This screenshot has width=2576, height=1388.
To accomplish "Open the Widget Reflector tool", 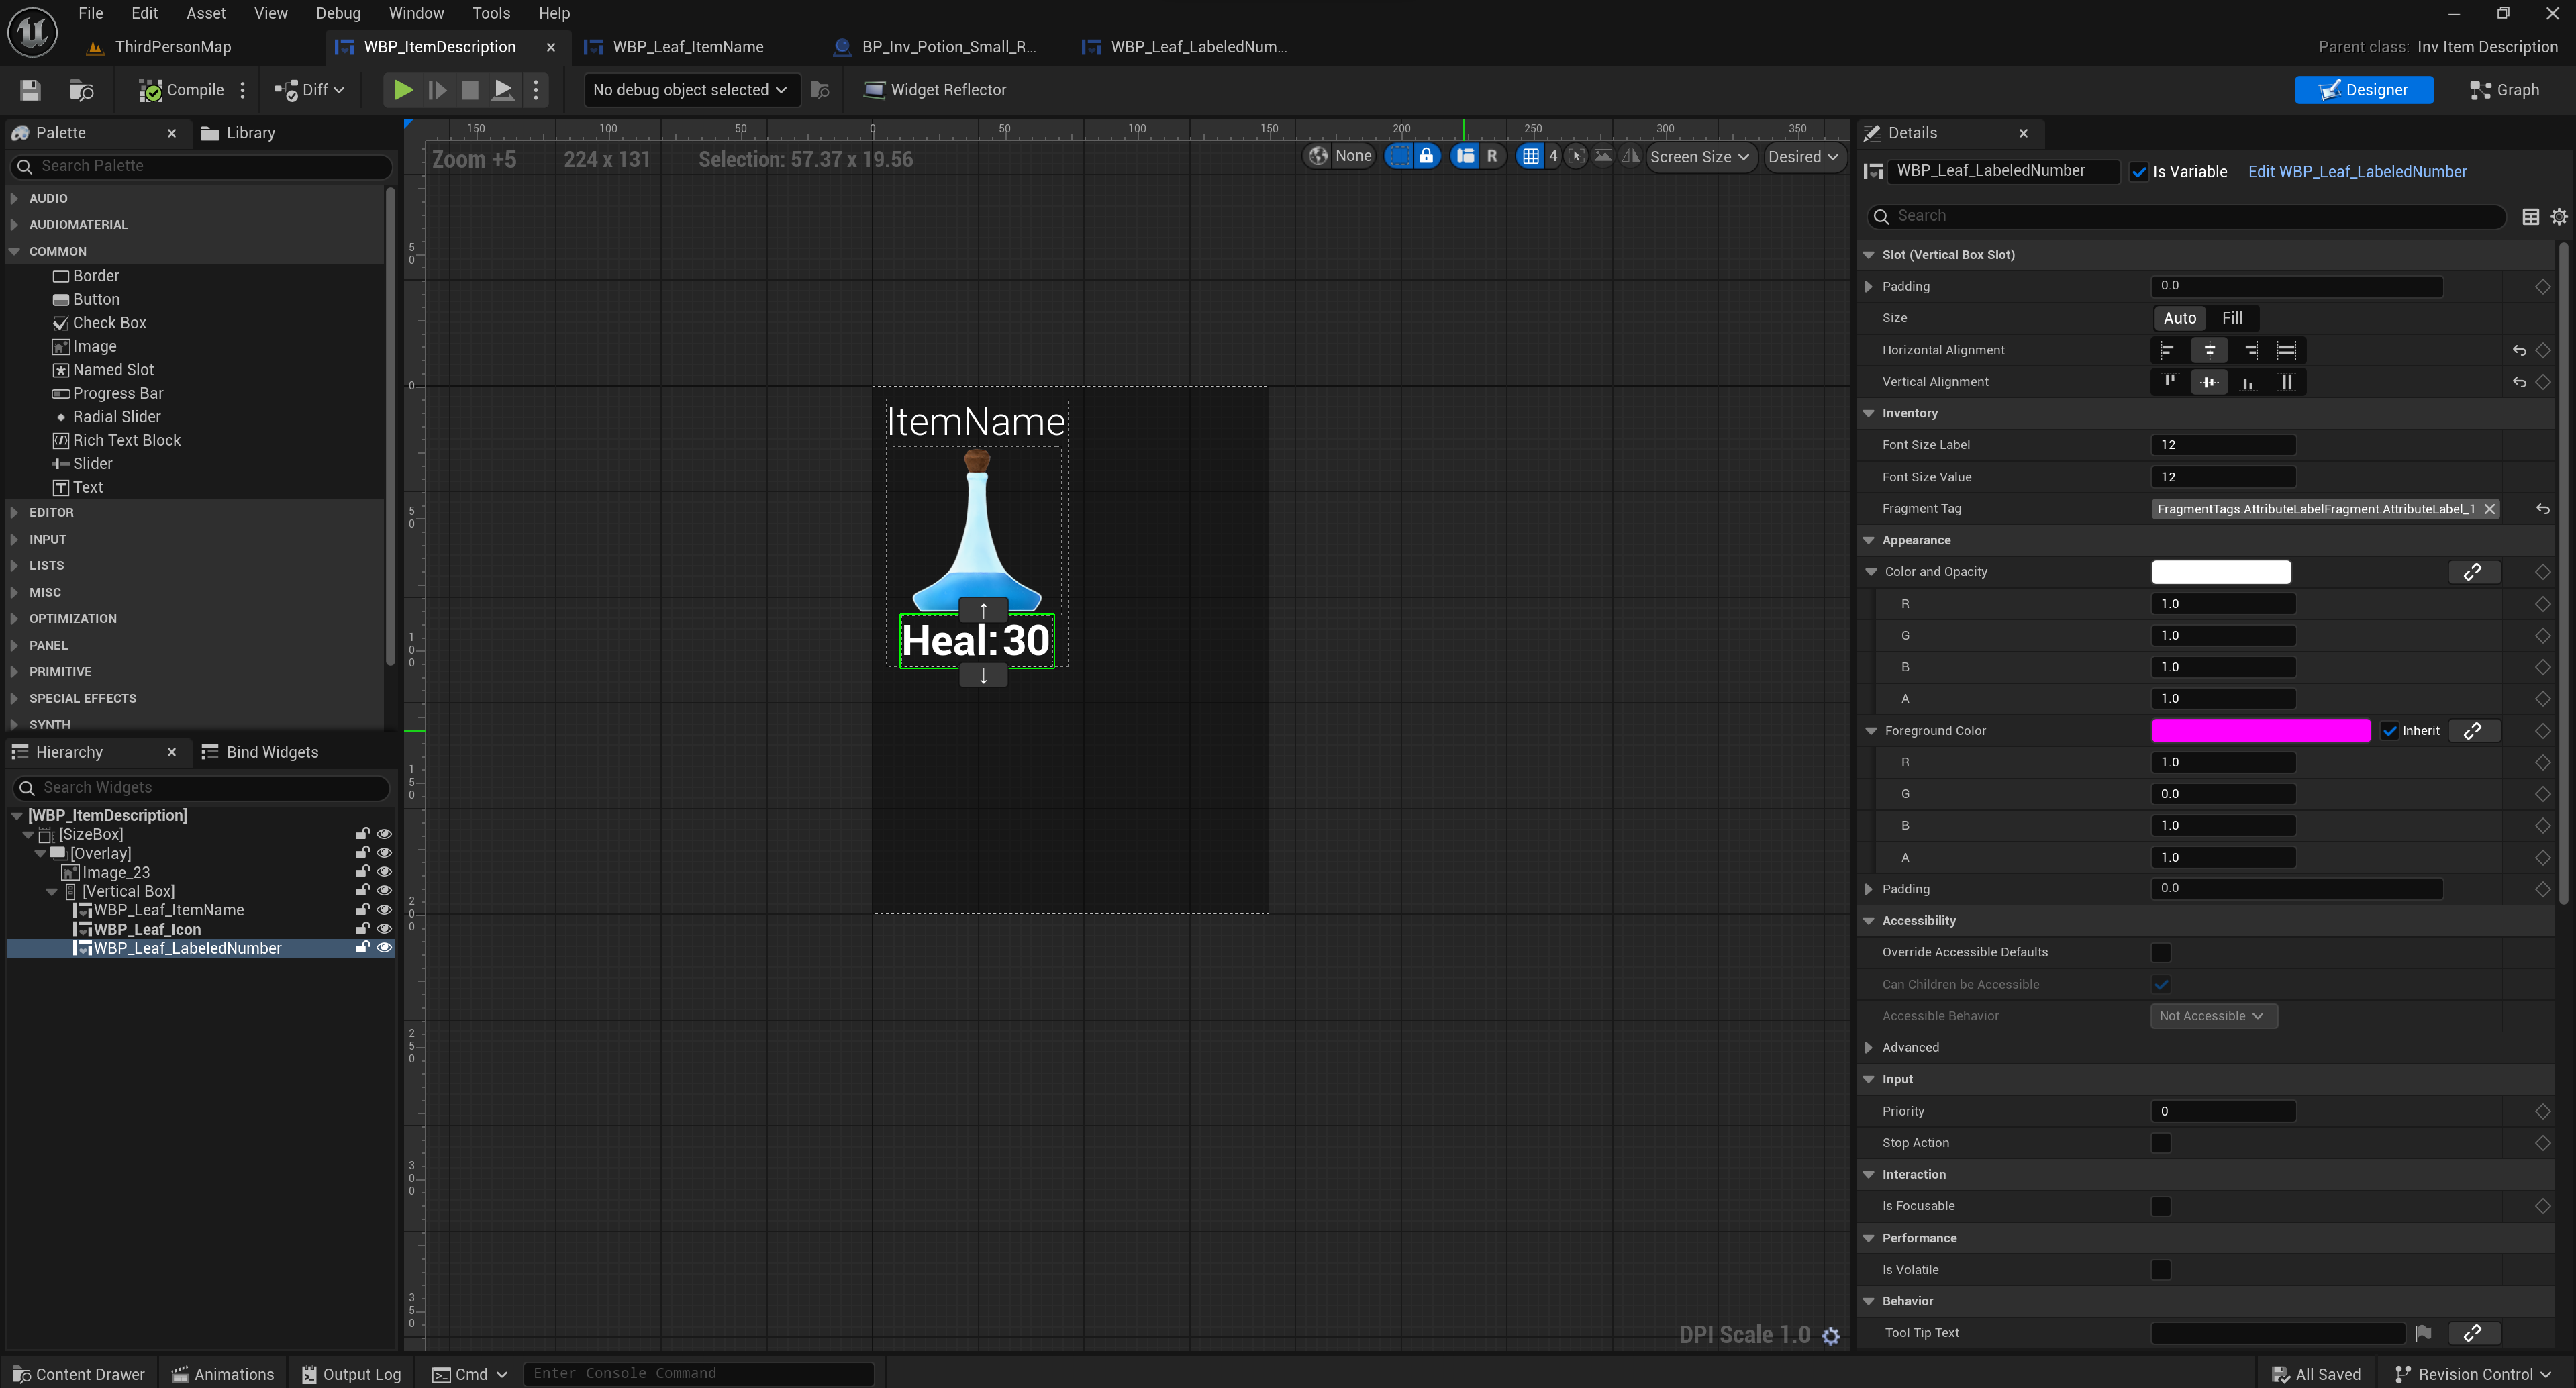I will (x=934, y=90).
